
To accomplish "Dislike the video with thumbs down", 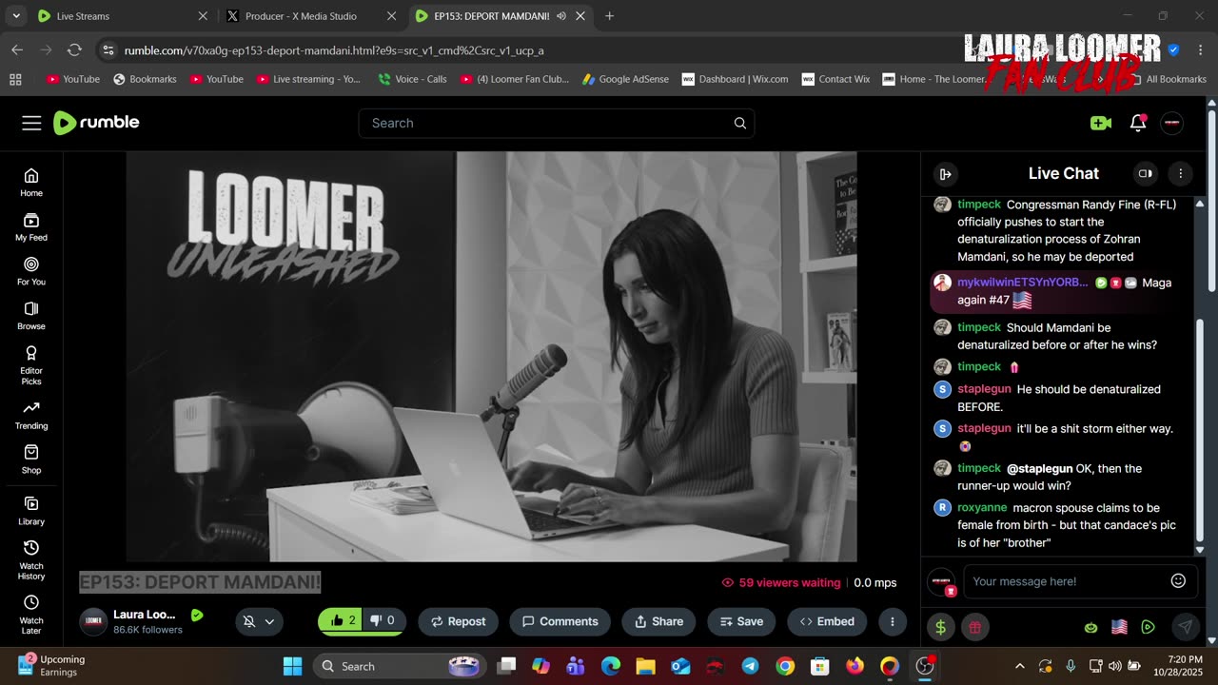I will pos(383,621).
